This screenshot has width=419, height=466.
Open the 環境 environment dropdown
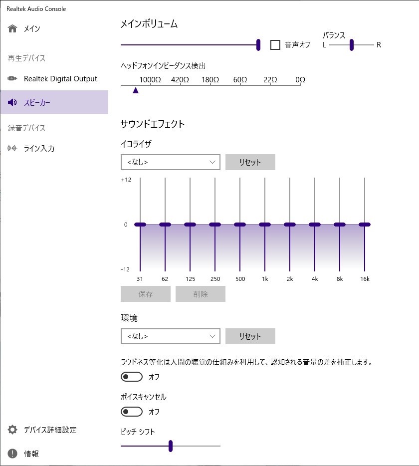click(170, 336)
